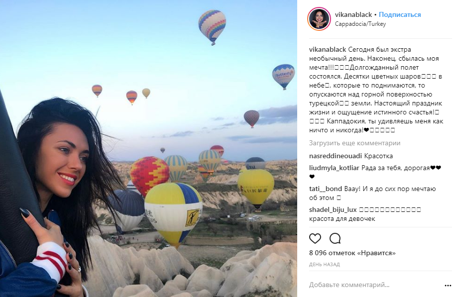
Task: View the 8 096 likes count
Action: 352,253
